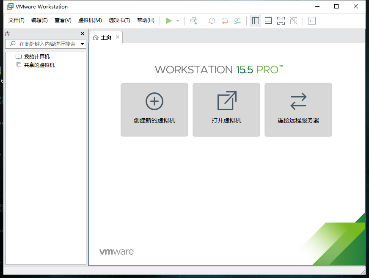Click 打开虚拟机 to open a VM
This screenshot has width=369, height=278.
click(x=226, y=110)
